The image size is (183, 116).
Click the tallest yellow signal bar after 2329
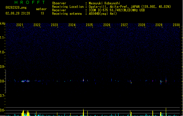[x=166, y=112]
